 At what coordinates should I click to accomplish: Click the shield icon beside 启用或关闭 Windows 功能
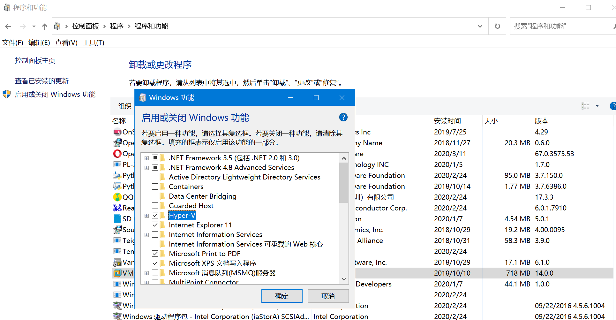point(6,94)
